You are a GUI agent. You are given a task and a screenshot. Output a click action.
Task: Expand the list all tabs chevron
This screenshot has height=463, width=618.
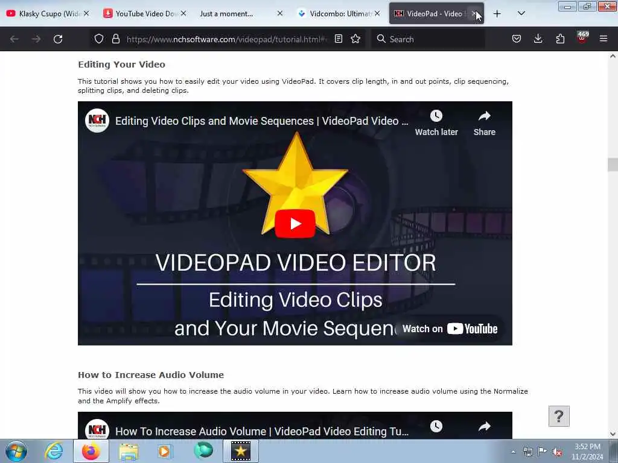[521, 14]
